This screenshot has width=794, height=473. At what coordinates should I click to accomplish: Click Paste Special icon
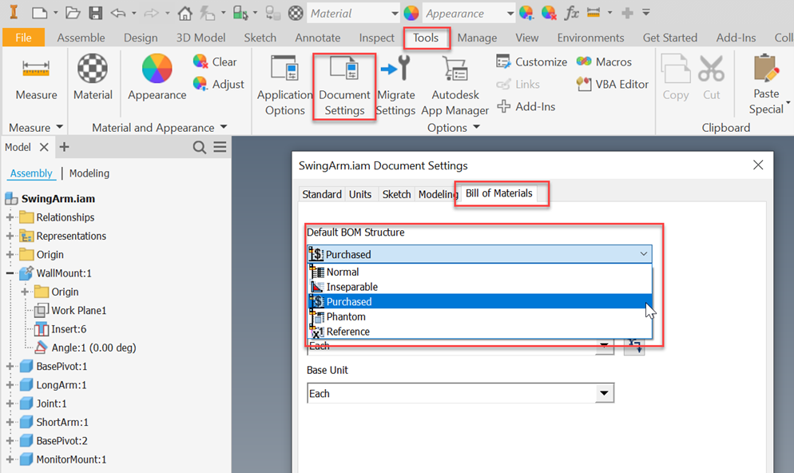point(766,85)
